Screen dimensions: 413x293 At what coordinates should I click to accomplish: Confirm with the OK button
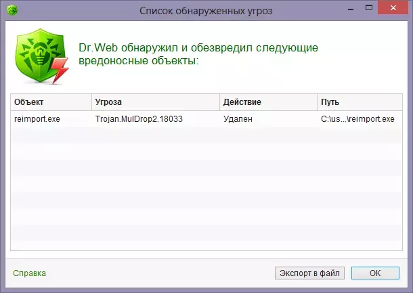[x=375, y=273]
